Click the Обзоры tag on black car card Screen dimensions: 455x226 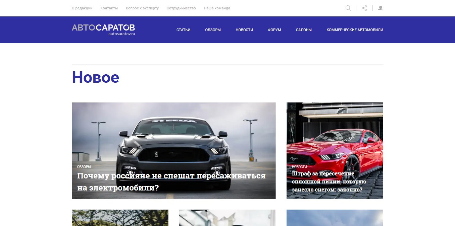pos(84,167)
